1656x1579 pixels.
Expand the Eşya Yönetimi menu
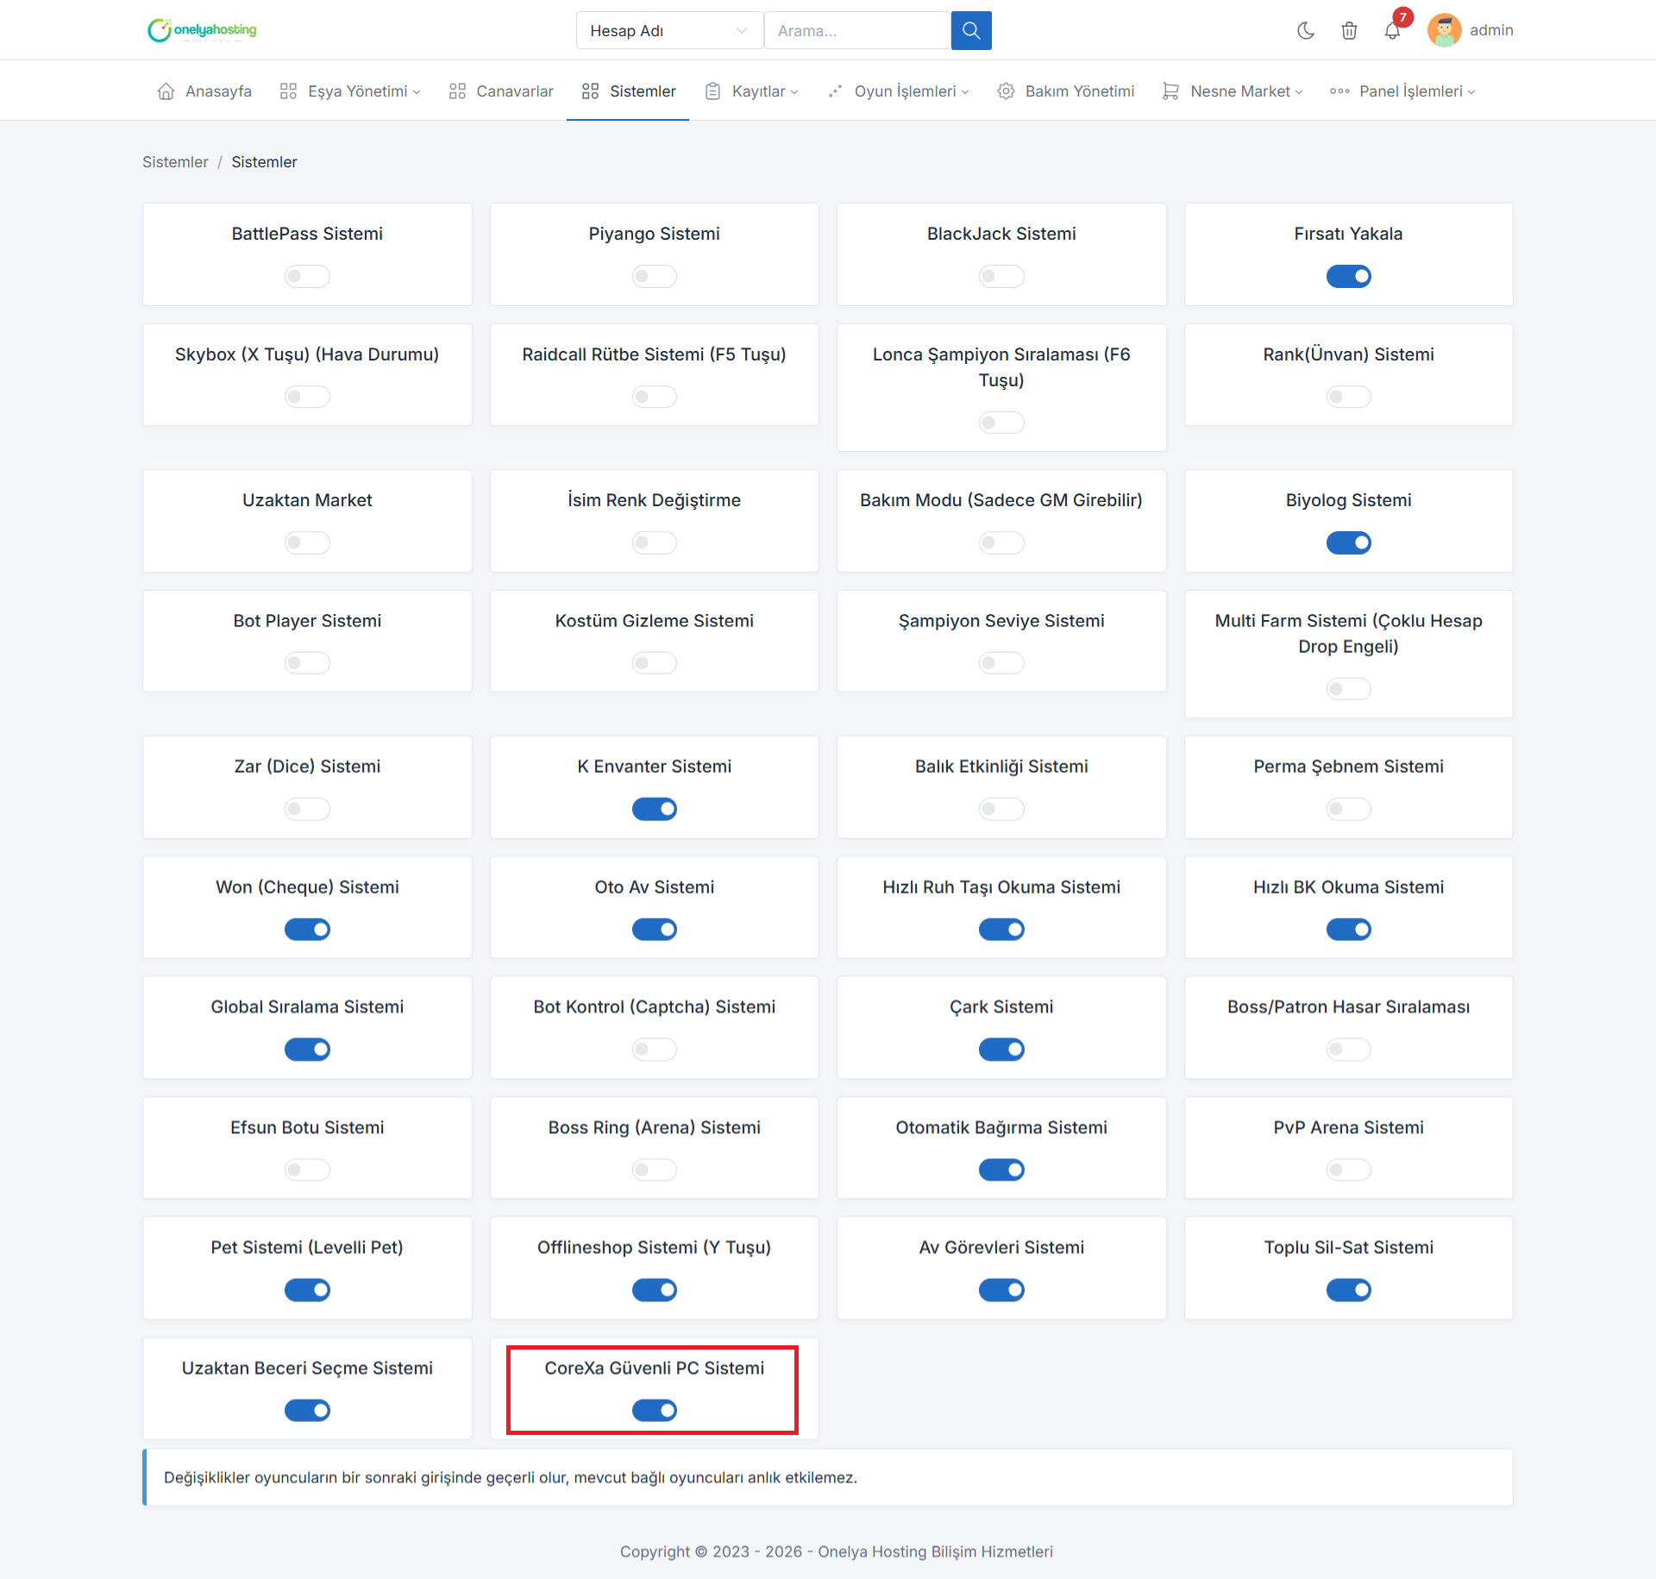pyautogui.click(x=349, y=91)
